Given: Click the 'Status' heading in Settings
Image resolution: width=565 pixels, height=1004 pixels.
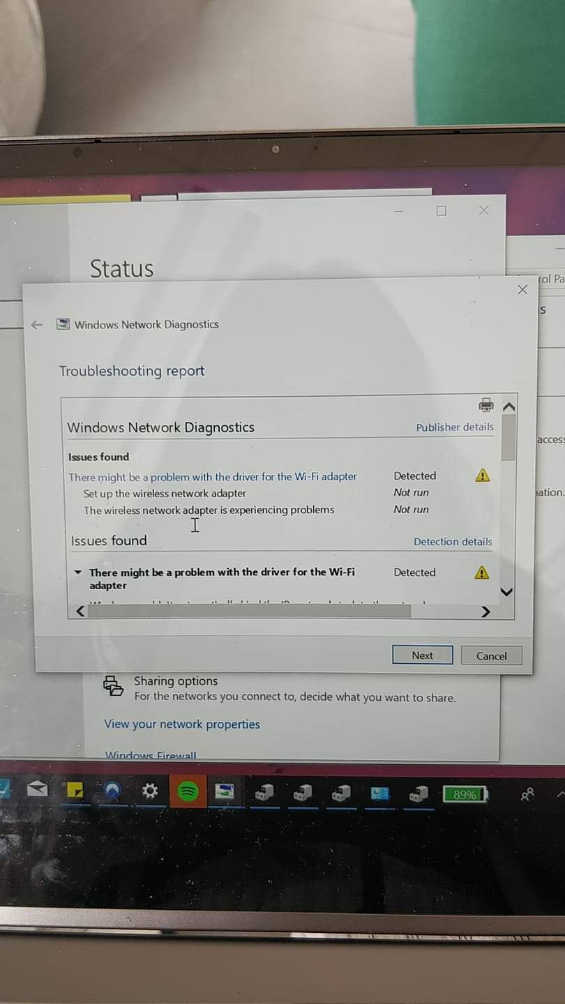Looking at the screenshot, I should [x=121, y=268].
